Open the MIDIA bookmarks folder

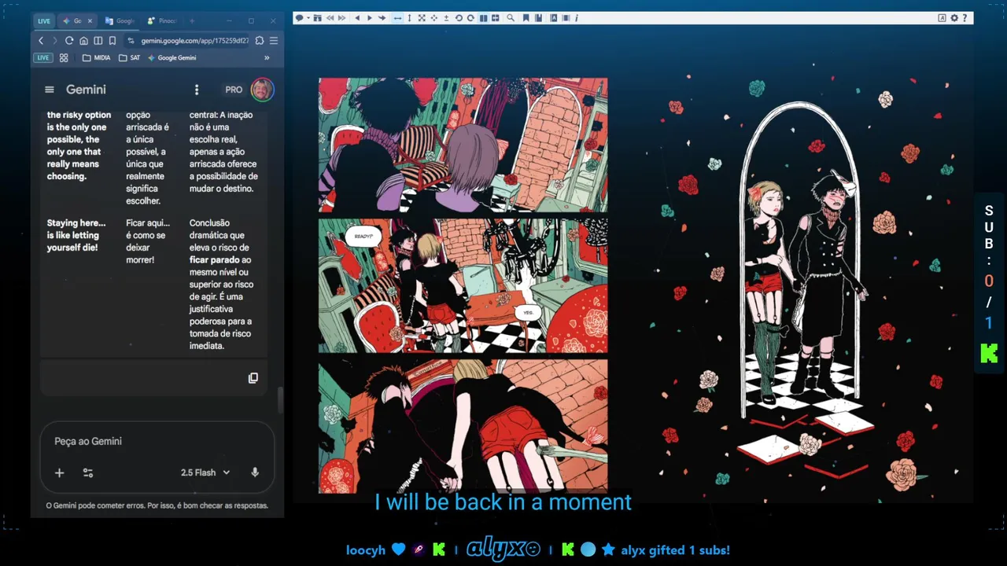(x=96, y=58)
